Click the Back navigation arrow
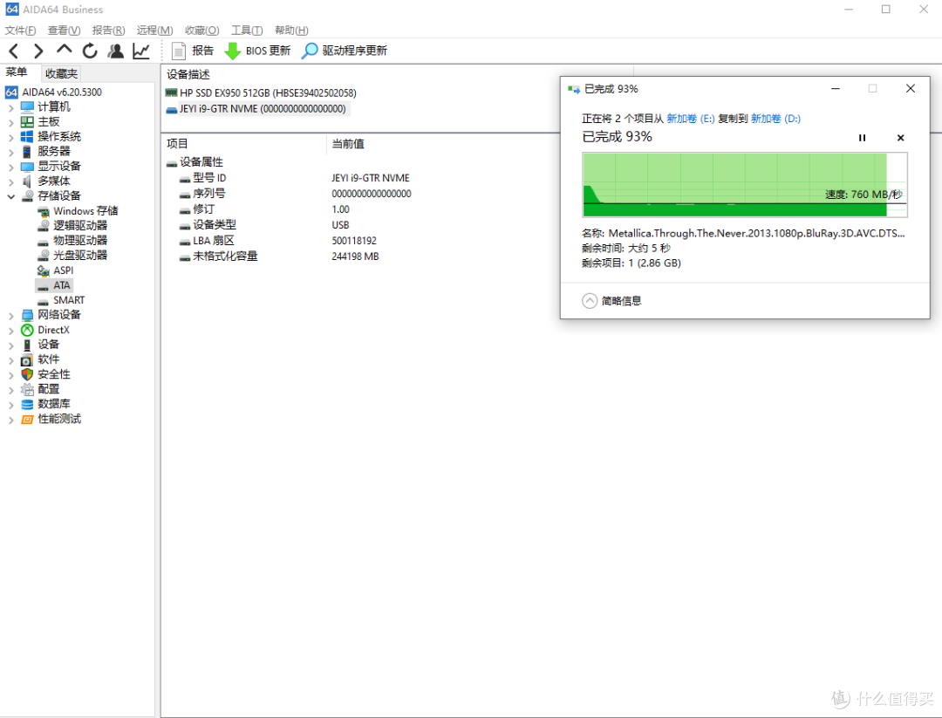Screen dimensions: 942x718 [x=15, y=51]
